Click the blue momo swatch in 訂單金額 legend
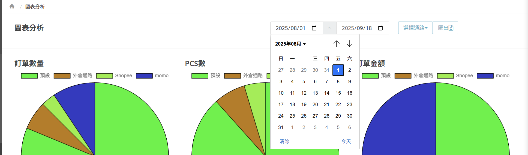The image size is (528, 155). click(485, 76)
